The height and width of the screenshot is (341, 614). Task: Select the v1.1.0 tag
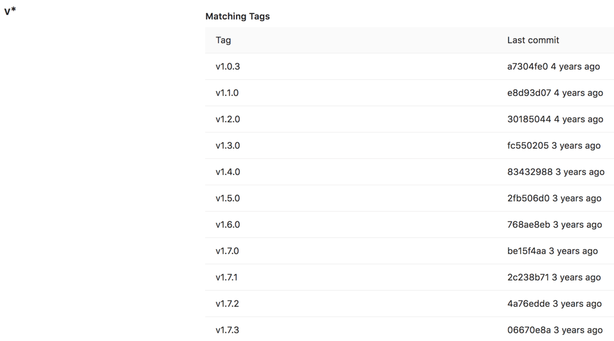227,93
